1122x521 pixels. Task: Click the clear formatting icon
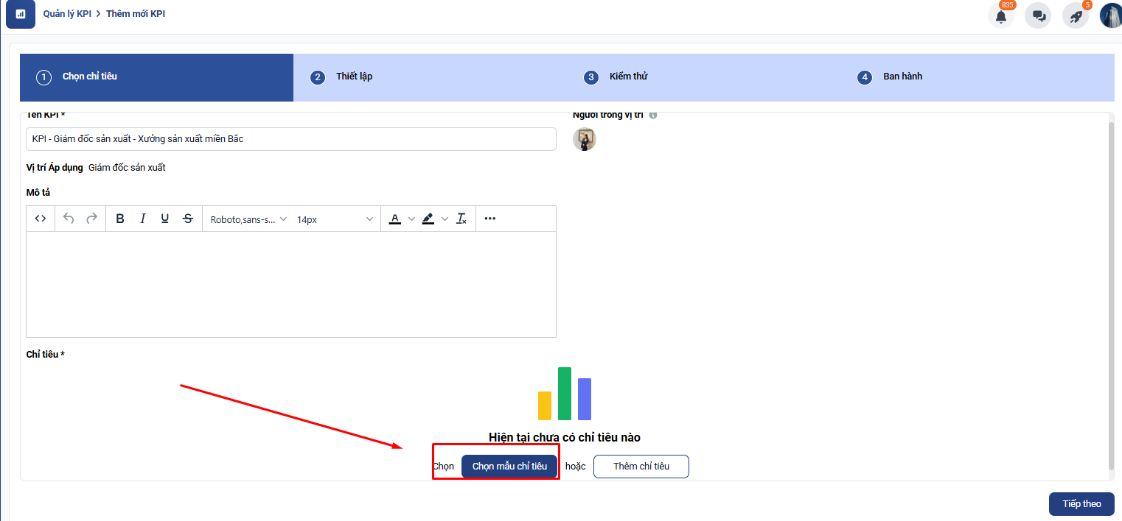click(461, 219)
